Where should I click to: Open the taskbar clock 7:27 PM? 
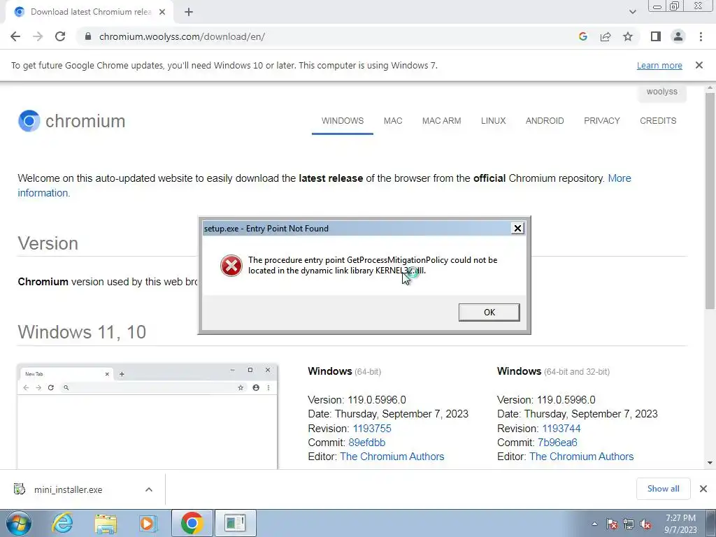pos(680,524)
